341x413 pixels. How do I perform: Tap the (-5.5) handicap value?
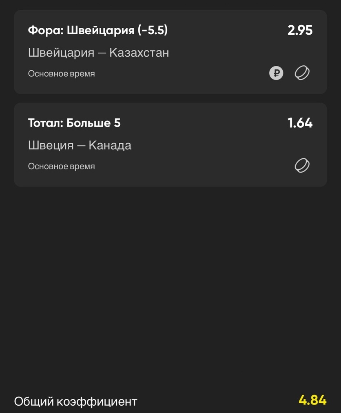coord(153,30)
